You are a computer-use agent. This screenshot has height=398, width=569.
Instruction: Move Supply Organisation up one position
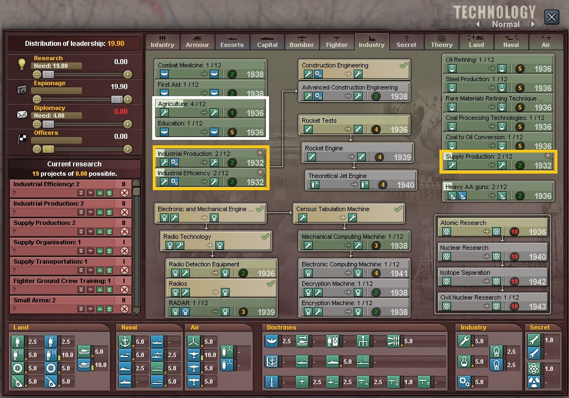(100, 251)
